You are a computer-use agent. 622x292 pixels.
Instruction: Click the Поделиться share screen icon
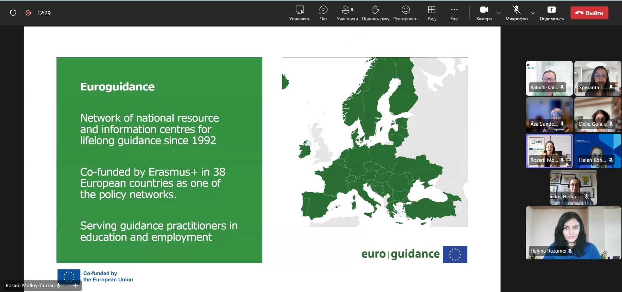551,10
